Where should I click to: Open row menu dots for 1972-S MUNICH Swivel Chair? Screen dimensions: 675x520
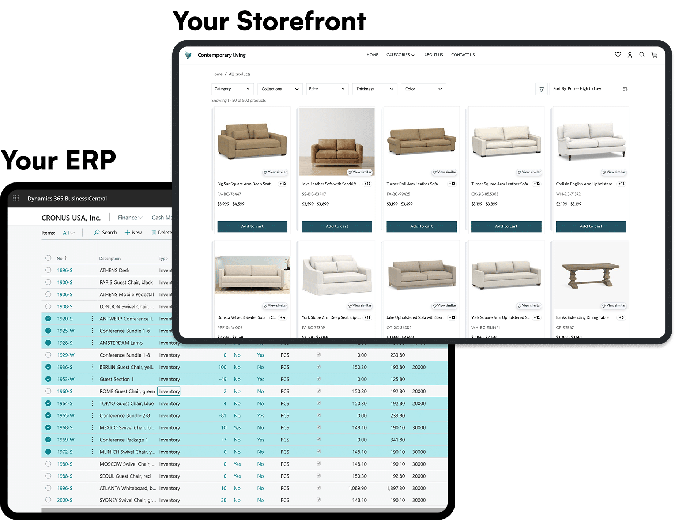coord(92,452)
